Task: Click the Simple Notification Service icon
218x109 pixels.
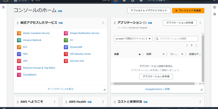Action: coord(66,33)
